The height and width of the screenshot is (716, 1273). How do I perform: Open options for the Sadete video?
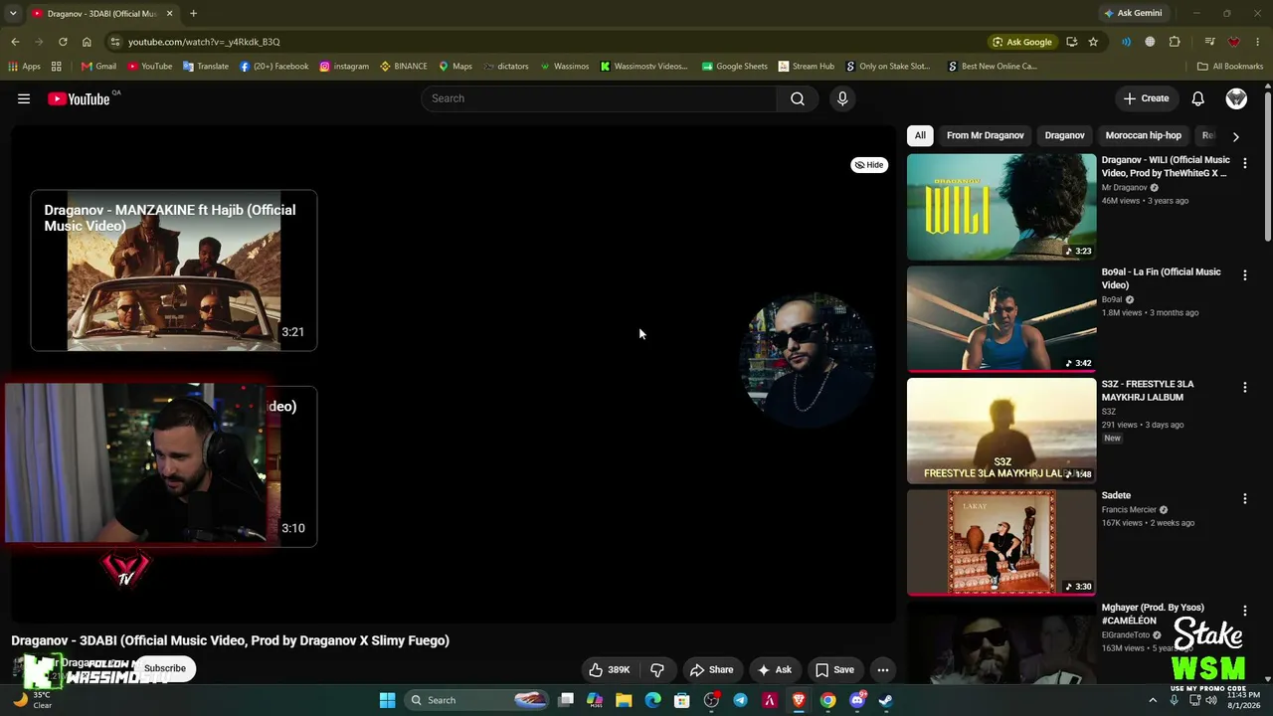click(x=1245, y=499)
